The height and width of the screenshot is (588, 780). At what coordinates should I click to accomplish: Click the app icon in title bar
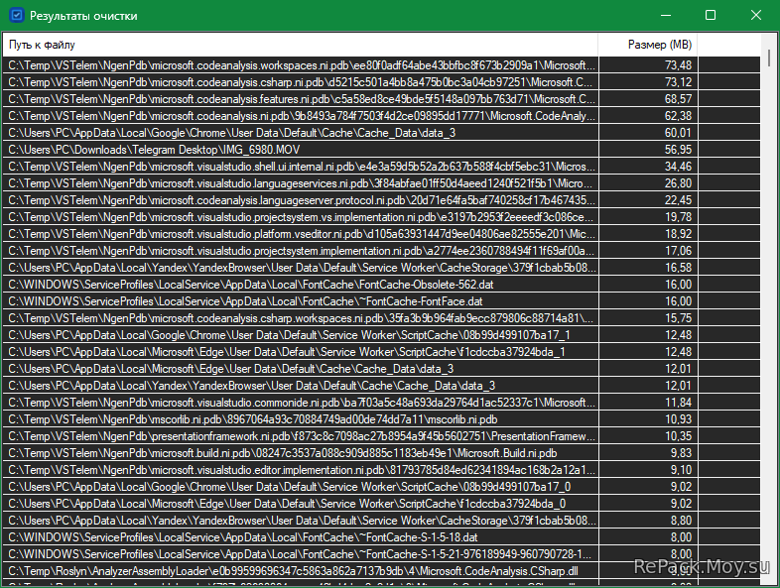pos(15,16)
